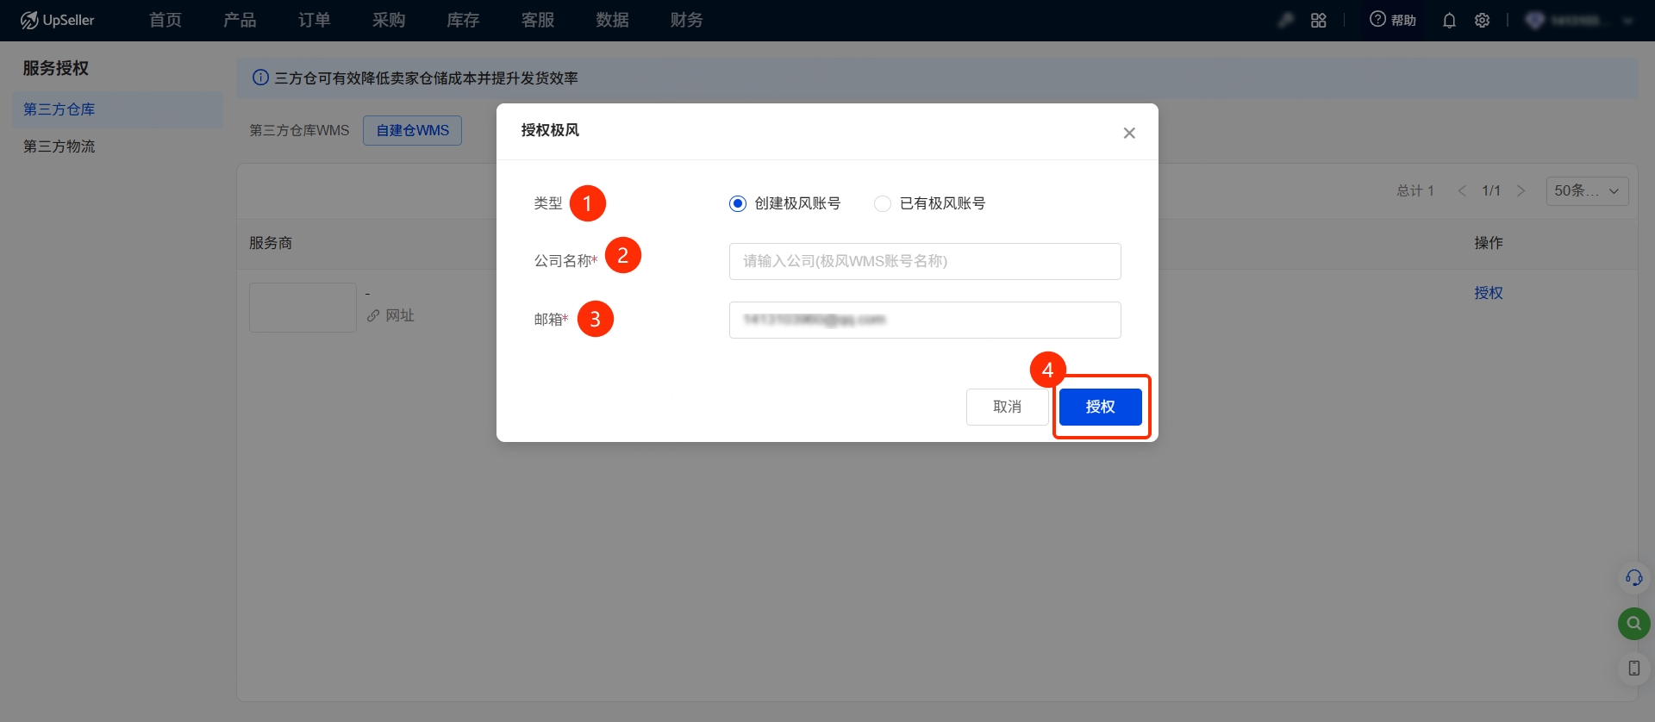1655x722 pixels.
Task: Open the settings gear icon
Action: 1482,20
